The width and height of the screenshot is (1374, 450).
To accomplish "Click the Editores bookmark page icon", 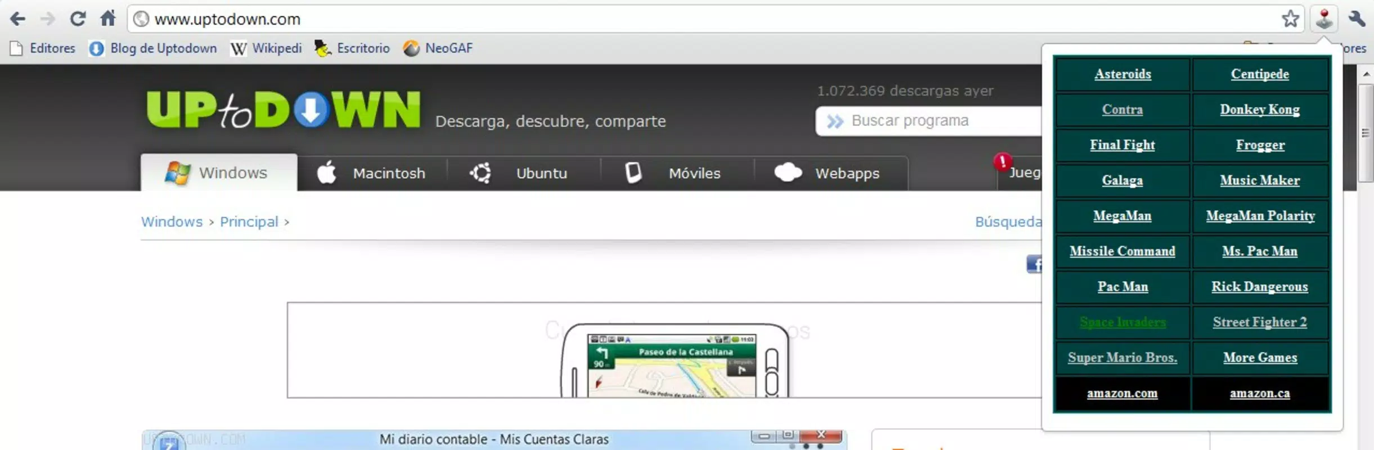I will pyautogui.click(x=16, y=48).
